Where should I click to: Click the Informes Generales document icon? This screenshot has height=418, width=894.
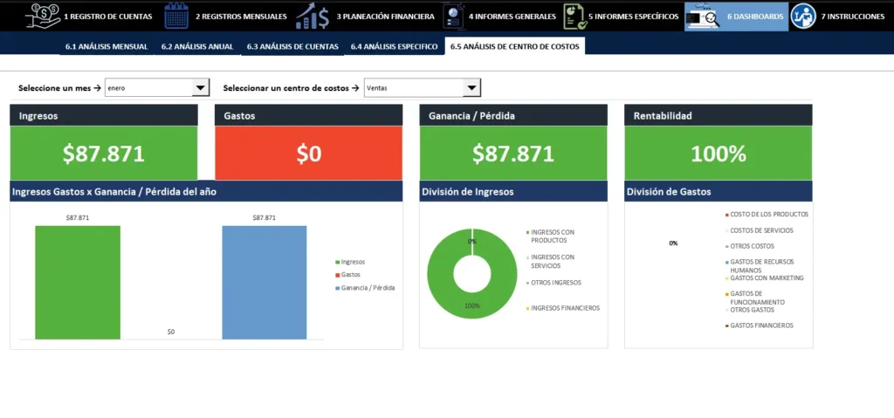(453, 16)
